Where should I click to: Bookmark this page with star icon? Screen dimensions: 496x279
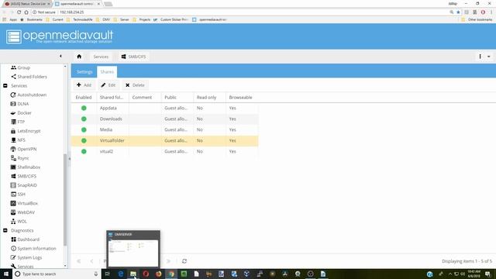(458, 12)
